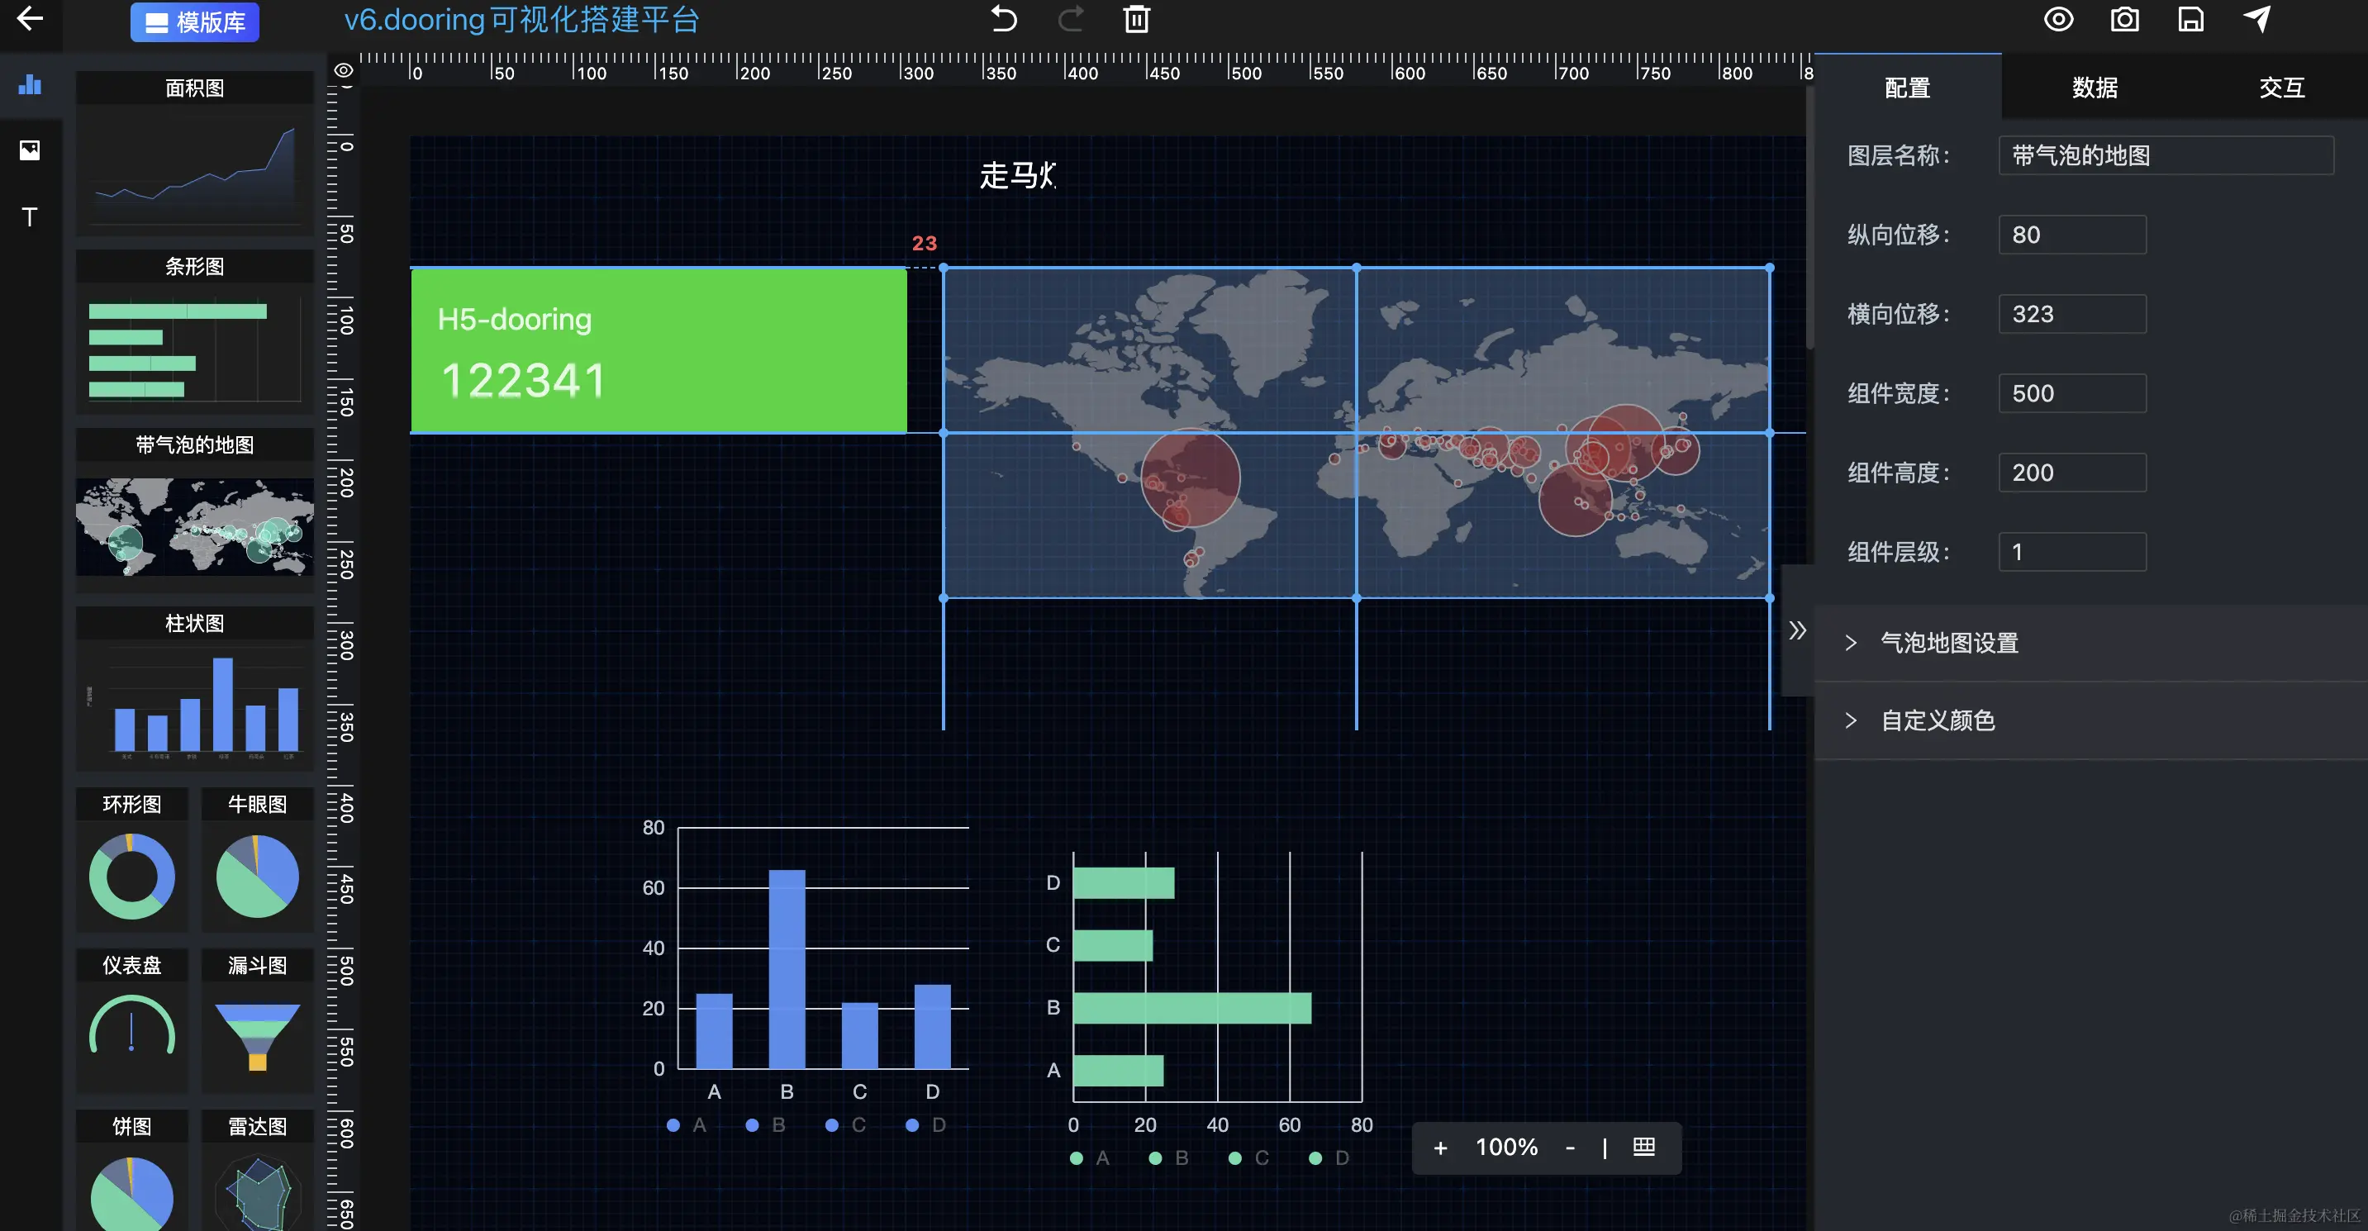Screen dimensions: 2368x1231
Task: Expand the 自定义颜色 section
Action: [2091, 720]
